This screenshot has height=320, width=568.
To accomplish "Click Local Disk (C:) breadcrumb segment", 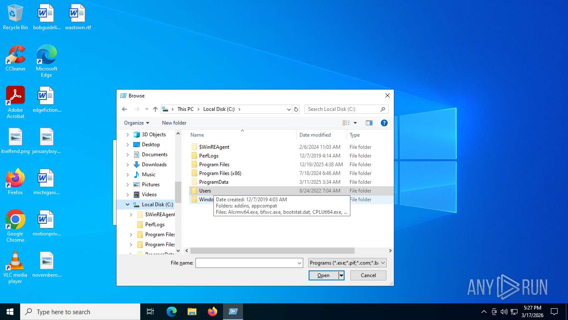I will pyautogui.click(x=219, y=109).
